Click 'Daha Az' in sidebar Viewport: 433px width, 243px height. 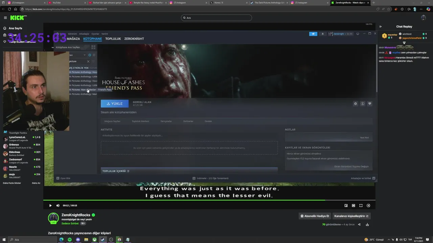(x=36, y=183)
